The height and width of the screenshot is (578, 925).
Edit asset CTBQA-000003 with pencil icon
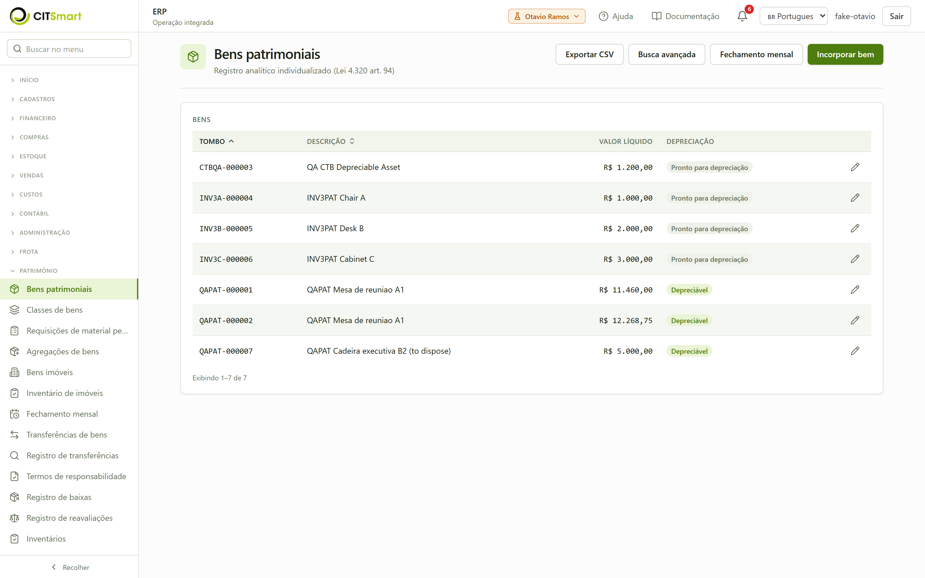point(855,167)
